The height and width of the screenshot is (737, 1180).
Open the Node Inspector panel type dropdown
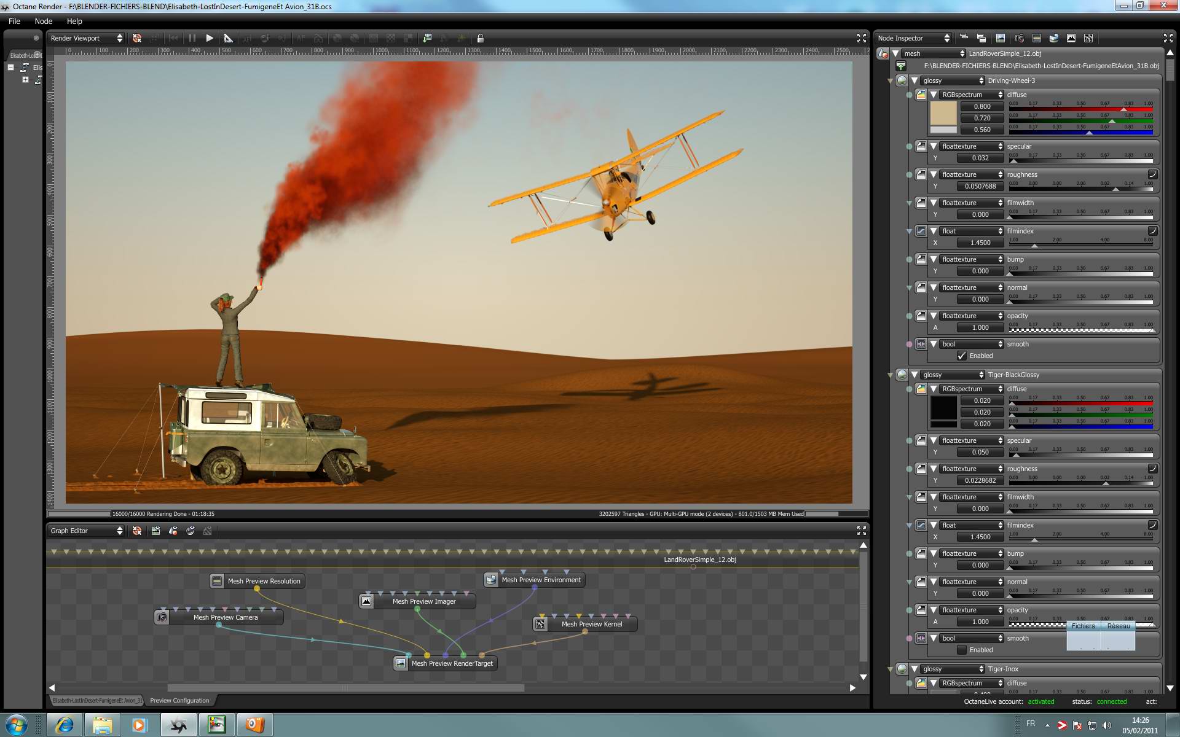(x=913, y=38)
